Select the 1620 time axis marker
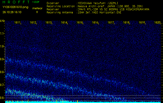The height and width of the screenshot is (103, 163). pos(157,23)
